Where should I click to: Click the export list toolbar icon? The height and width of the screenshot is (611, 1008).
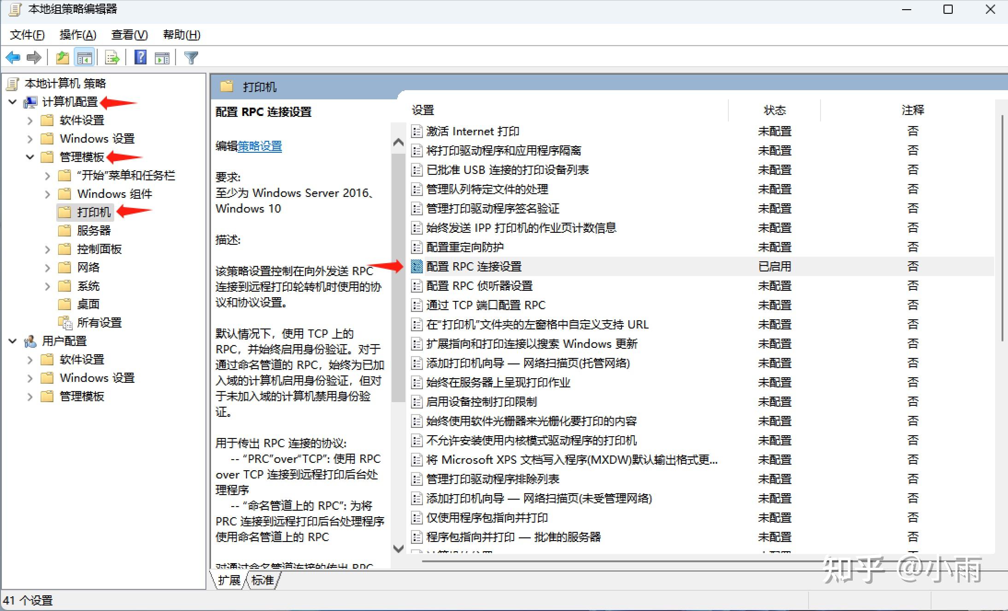click(x=112, y=58)
